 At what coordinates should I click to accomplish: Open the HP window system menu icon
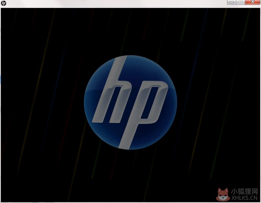[3, 3]
